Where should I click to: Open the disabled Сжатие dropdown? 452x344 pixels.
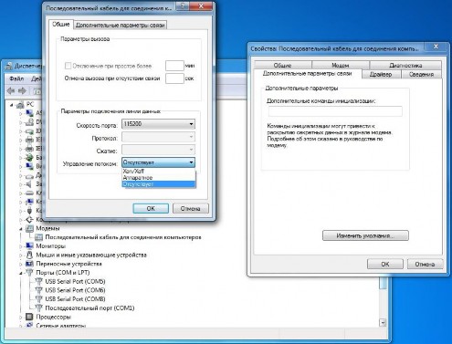[158, 150]
